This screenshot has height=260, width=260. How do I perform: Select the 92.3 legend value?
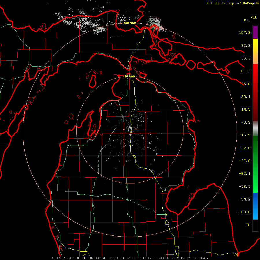[x=246, y=45]
